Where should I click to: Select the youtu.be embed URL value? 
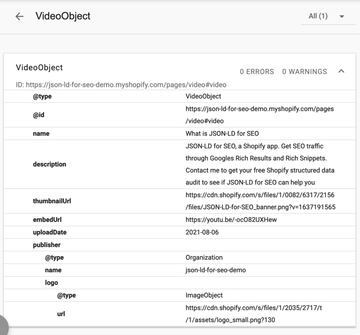(x=231, y=220)
